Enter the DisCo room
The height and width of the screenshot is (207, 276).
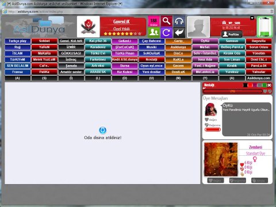pos(178,53)
